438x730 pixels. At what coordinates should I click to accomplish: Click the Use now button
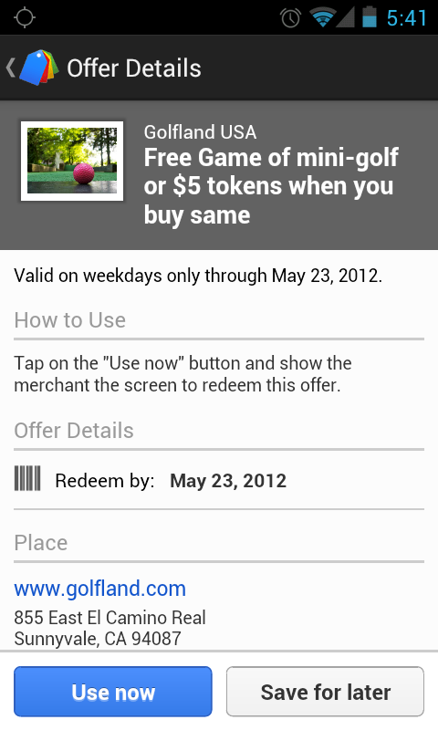[113, 692]
